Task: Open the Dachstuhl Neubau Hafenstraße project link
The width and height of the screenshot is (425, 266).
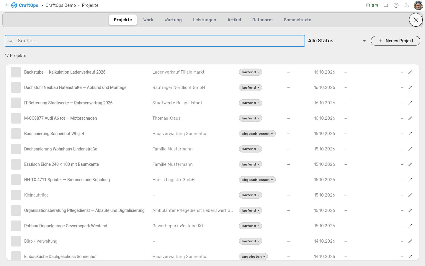Action: 75,87
